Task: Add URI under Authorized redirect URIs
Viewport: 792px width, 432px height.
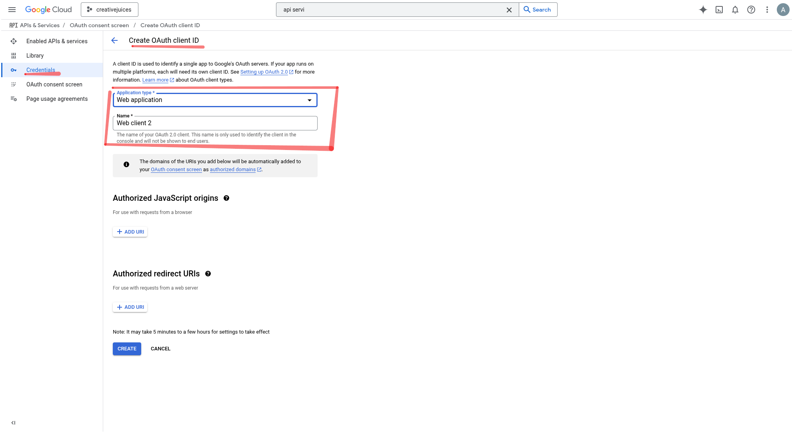Action: click(130, 307)
